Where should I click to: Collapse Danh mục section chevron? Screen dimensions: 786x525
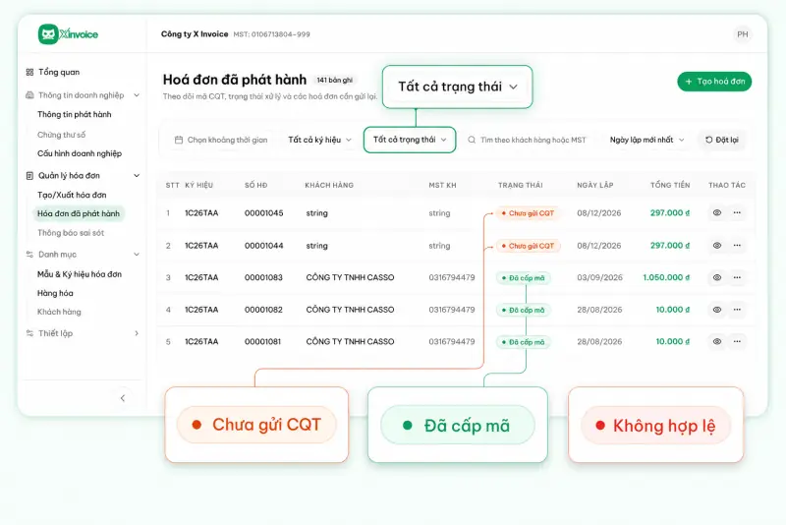[x=137, y=255]
